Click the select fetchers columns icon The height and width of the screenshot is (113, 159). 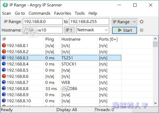(x=142, y=30)
